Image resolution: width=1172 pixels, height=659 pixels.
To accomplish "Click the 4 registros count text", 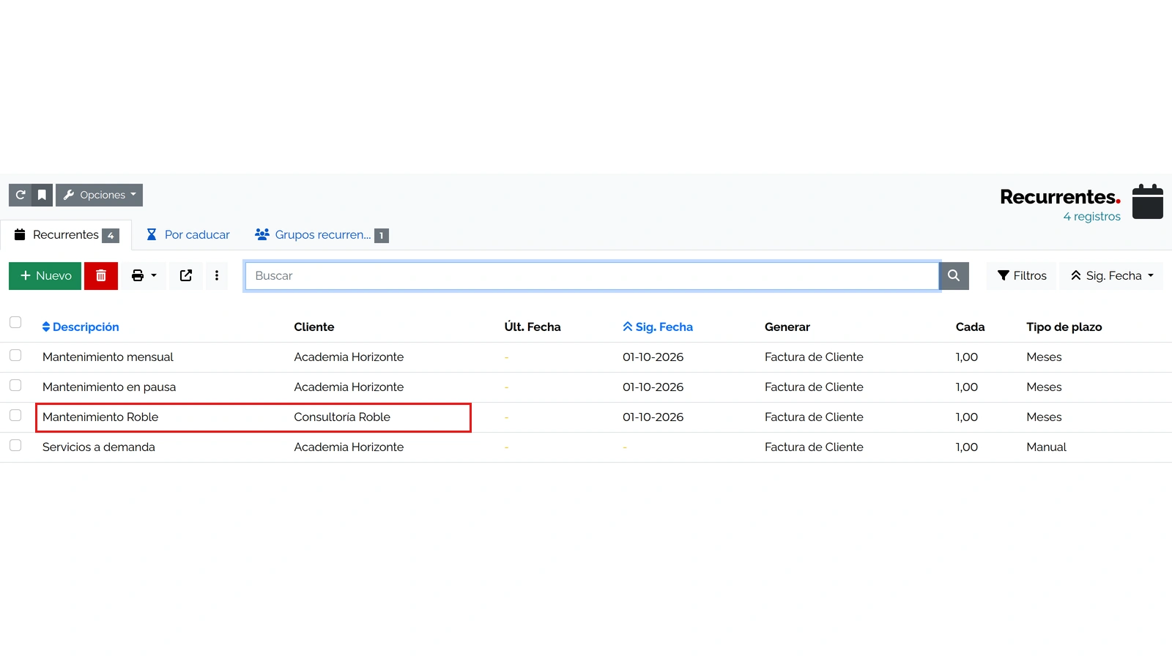I will tap(1091, 217).
